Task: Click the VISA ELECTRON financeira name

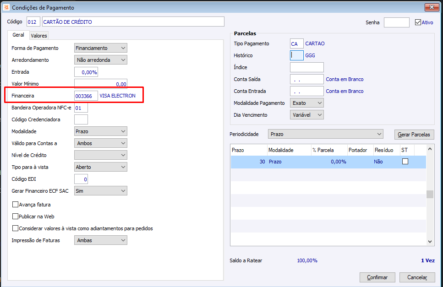Action: pos(118,96)
